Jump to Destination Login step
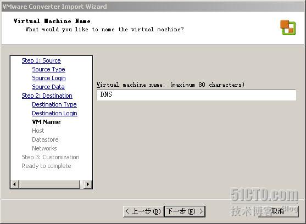 [x=54, y=113]
